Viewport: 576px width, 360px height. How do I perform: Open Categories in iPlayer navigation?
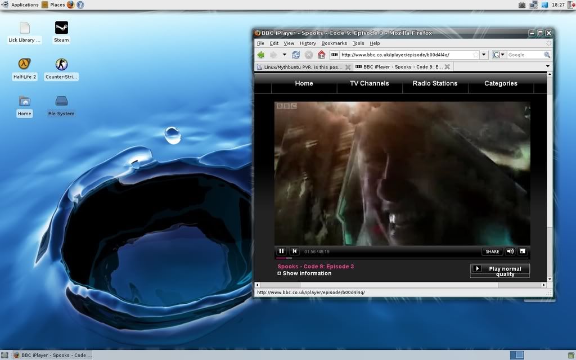pyautogui.click(x=501, y=83)
